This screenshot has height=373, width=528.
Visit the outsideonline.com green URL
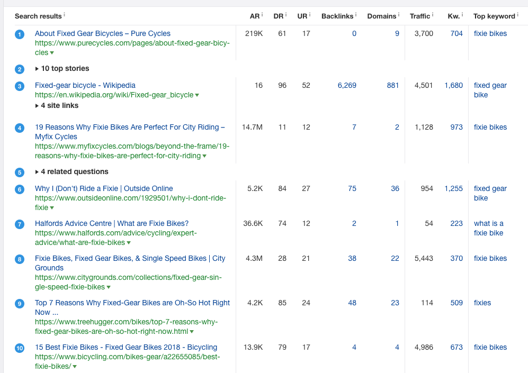click(131, 203)
